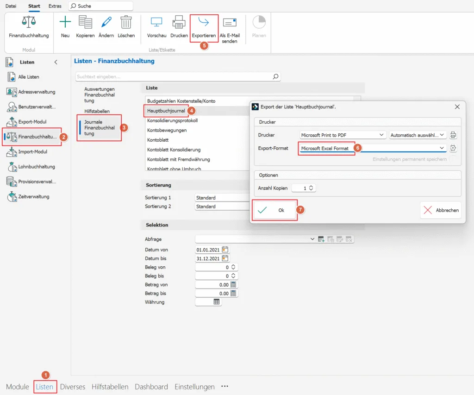Screen dimensions: 474x395
Task: Click the Neu plus icon
Action: pyautogui.click(x=65, y=23)
